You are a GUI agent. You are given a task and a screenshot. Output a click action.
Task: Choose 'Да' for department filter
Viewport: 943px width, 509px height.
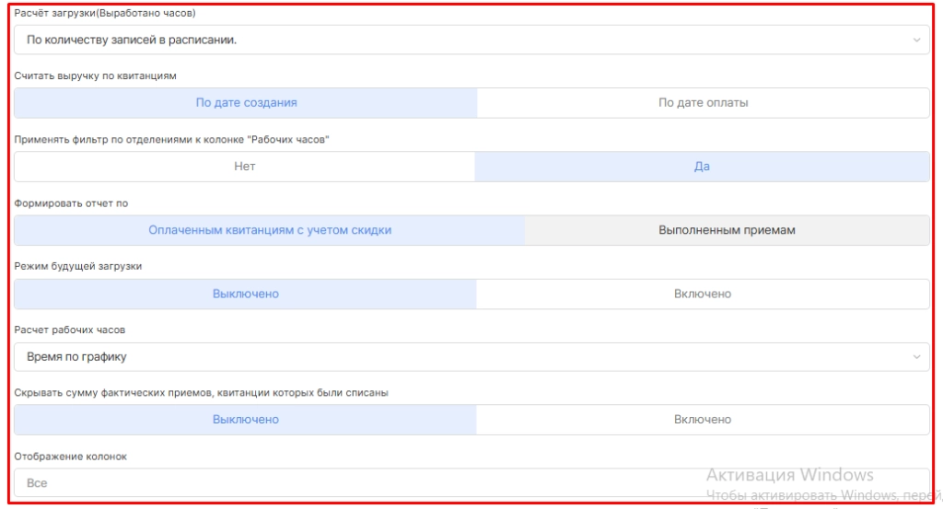point(702,167)
